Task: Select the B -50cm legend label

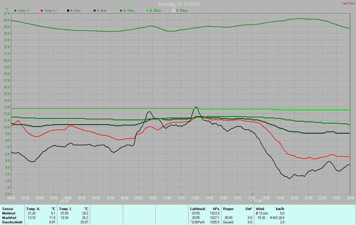Action: [182, 11]
